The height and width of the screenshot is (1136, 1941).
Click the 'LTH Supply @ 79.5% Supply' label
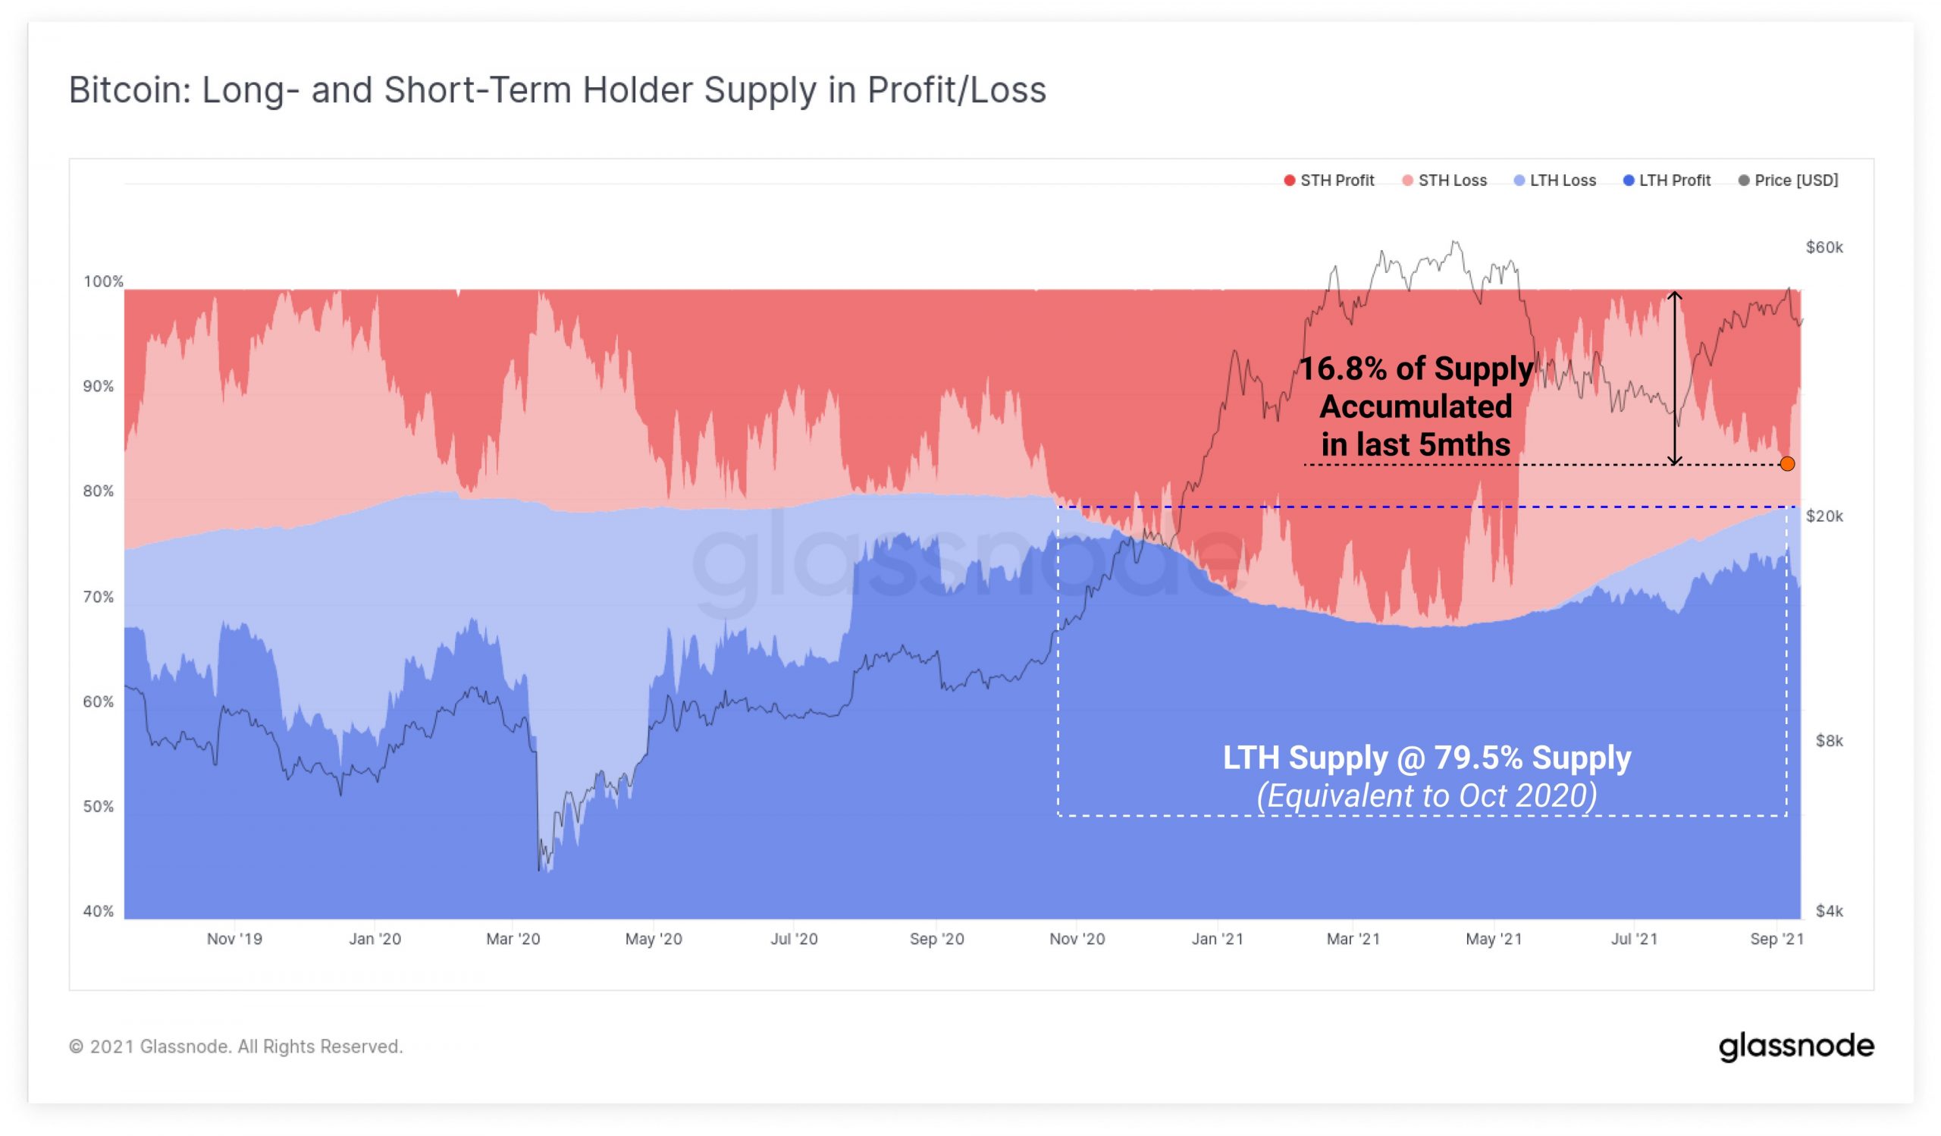click(x=1426, y=758)
